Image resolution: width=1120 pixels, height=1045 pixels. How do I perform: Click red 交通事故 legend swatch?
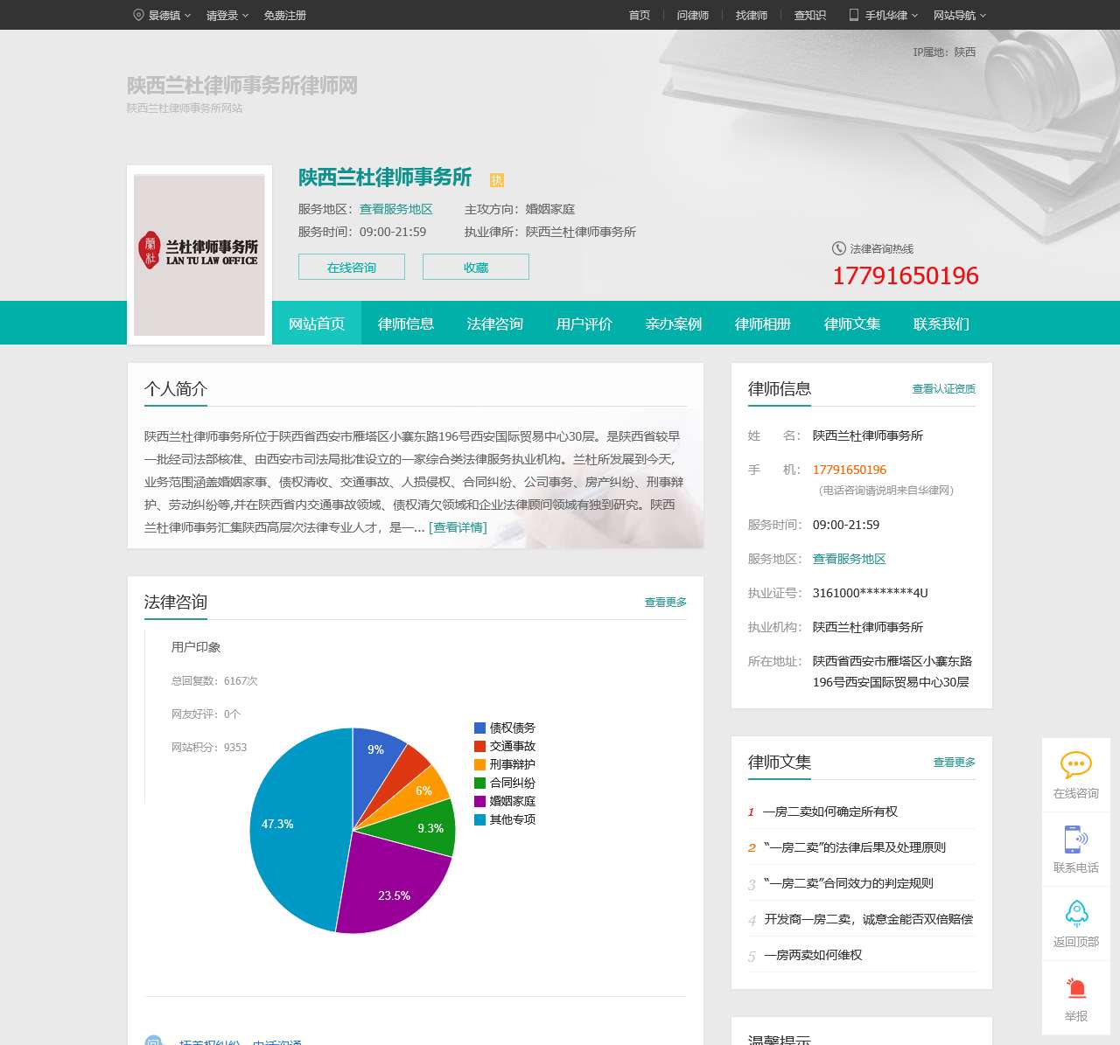click(x=479, y=746)
